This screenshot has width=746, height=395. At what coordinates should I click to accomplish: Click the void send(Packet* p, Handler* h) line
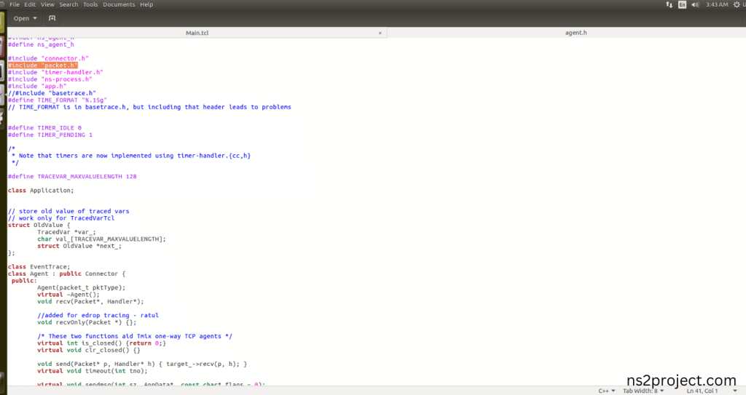142,364
